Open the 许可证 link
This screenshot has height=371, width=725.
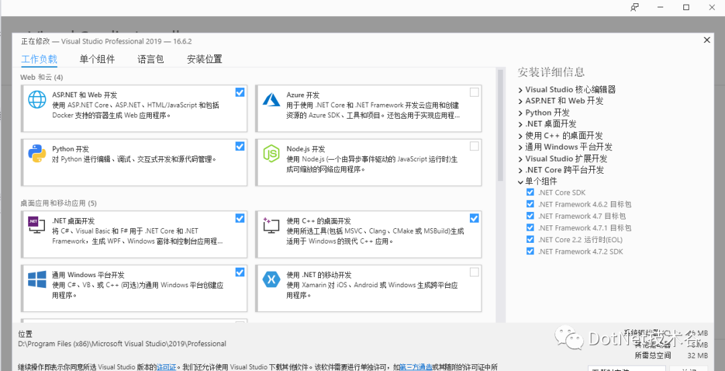pyautogui.click(x=166, y=367)
